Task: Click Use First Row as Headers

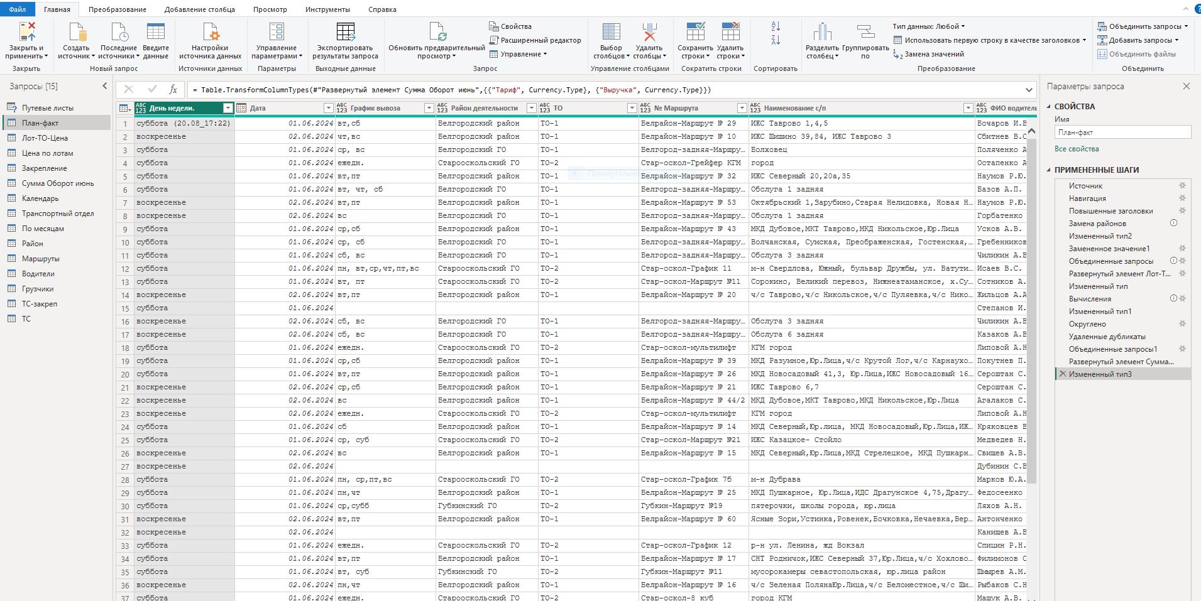Action: coord(990,40)
